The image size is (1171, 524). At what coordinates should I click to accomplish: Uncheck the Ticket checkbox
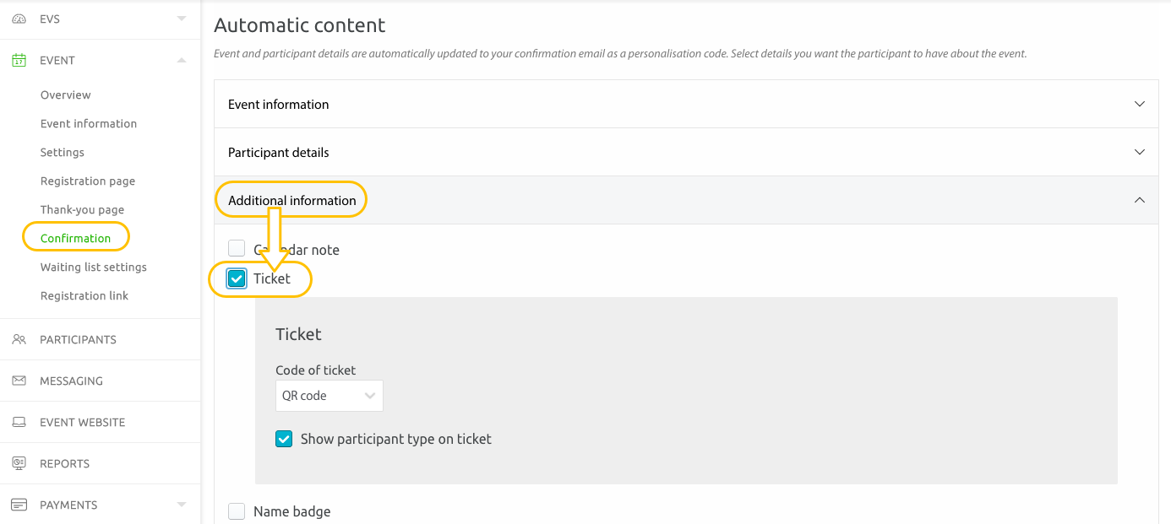tap(237, 278)
